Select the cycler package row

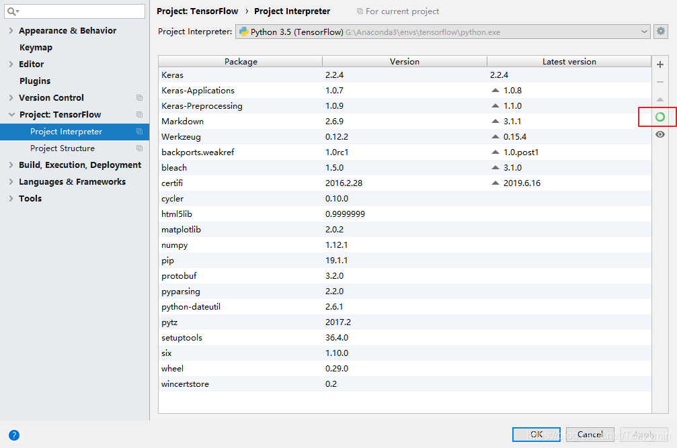pos(405,199)
